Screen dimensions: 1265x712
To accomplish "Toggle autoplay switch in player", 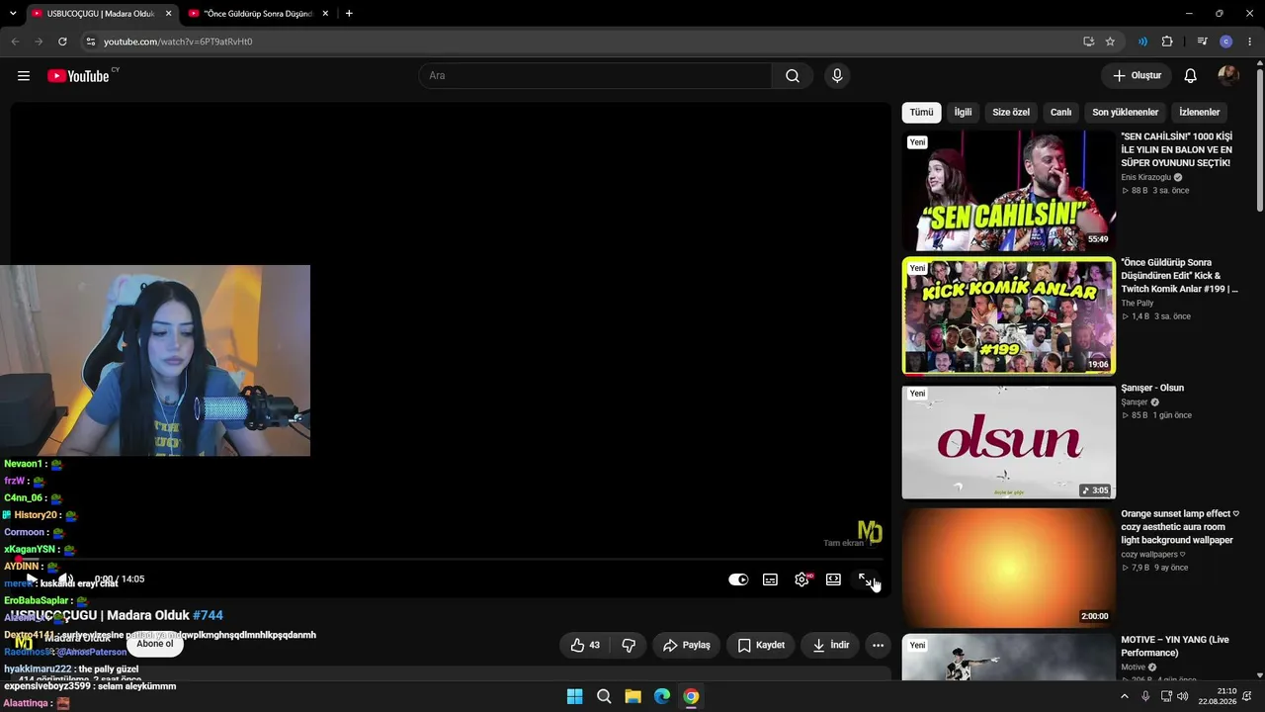I will pyautogui.click(x=738, y=579).
